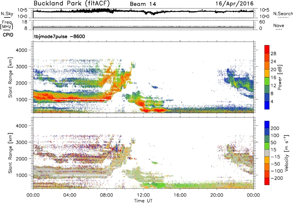Click the '0' tick on the Nave axis
Viewport: 293px width, 203px height.
click(x=261, y=29)
